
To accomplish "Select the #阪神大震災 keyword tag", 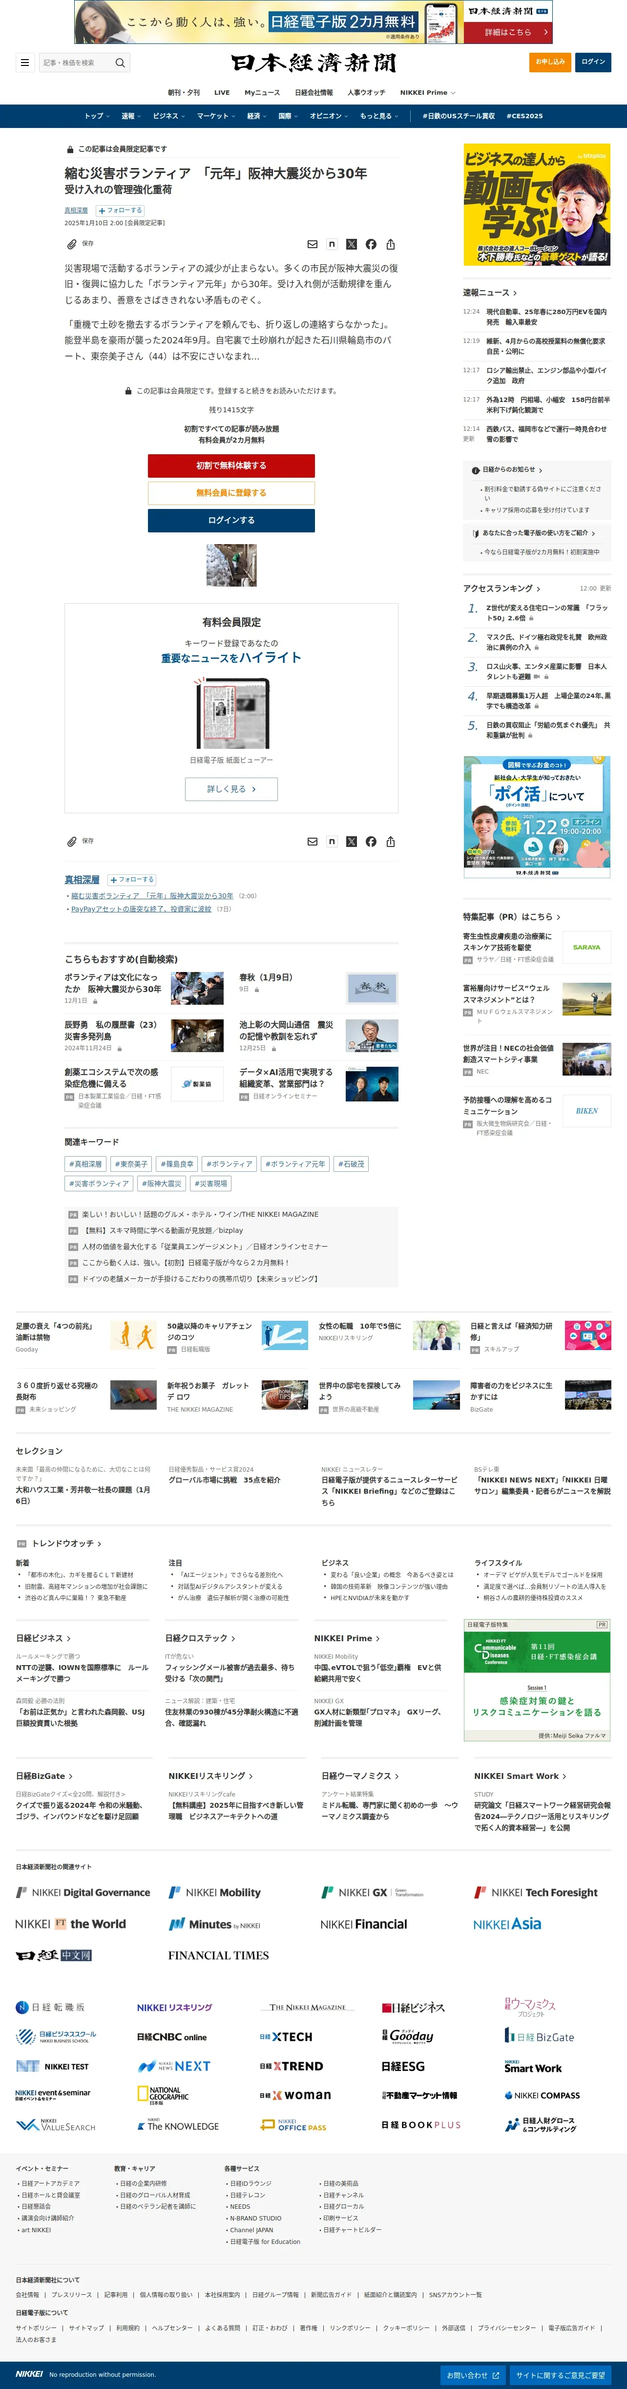I will point(161,1184).
